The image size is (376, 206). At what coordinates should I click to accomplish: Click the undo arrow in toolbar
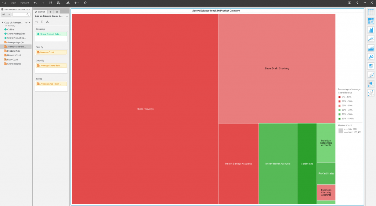35,3
